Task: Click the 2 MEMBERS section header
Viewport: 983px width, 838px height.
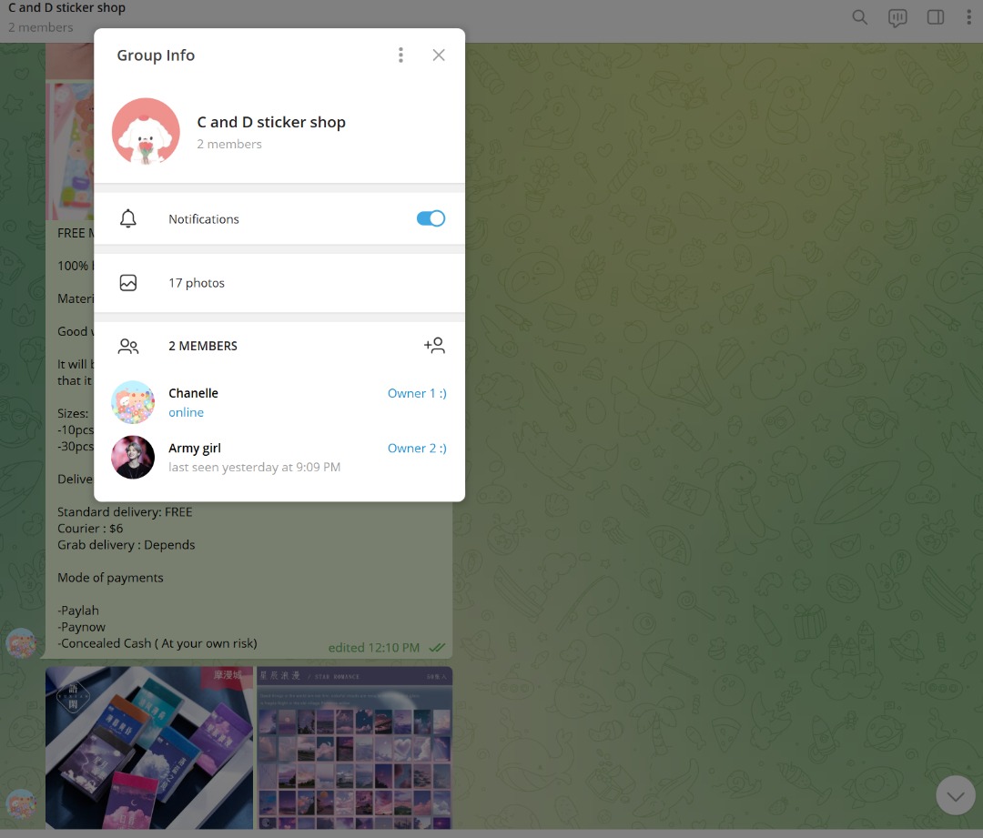Action: click(x=203, y=346)
